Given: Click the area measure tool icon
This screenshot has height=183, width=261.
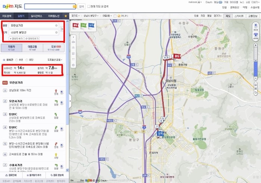Looking at the screenshot, I should pos(256,89).
